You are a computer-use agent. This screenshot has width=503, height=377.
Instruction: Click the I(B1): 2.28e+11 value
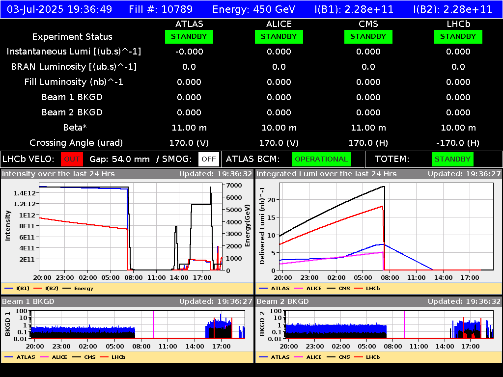coord(354,9)
